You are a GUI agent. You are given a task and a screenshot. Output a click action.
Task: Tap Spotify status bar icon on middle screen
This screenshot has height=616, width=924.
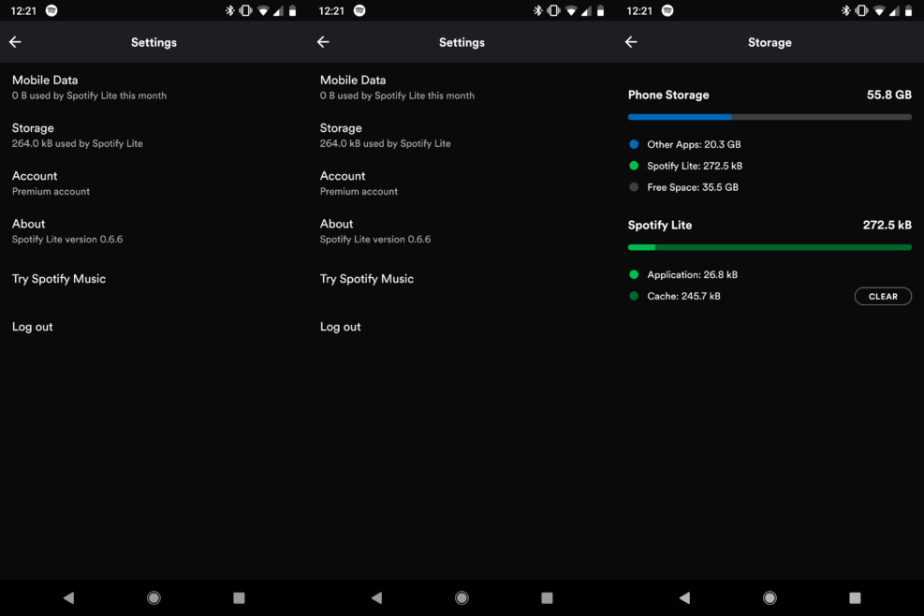click(x=359, y=10)
